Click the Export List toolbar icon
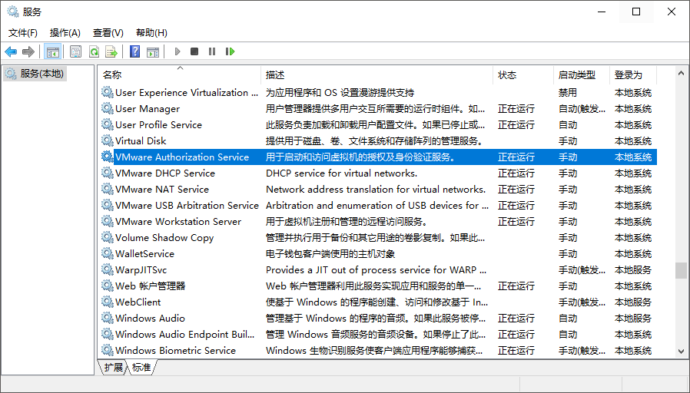Screen dimensions: 690x393 pos(111,52)
